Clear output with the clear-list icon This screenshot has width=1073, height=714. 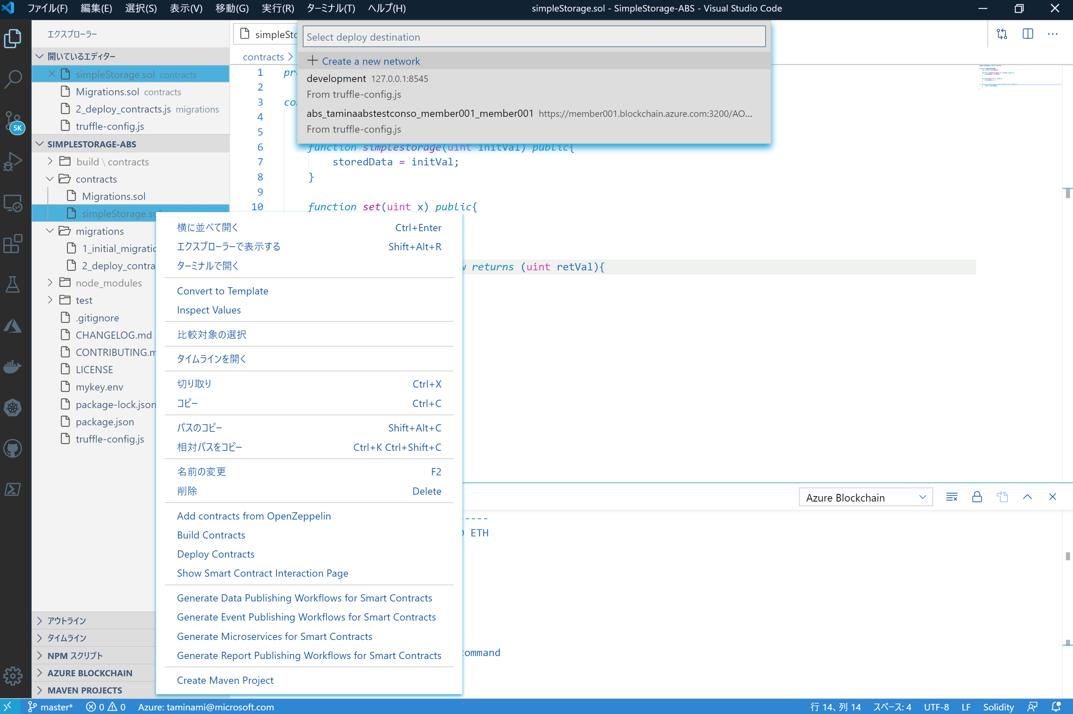[x=951, y=497]
